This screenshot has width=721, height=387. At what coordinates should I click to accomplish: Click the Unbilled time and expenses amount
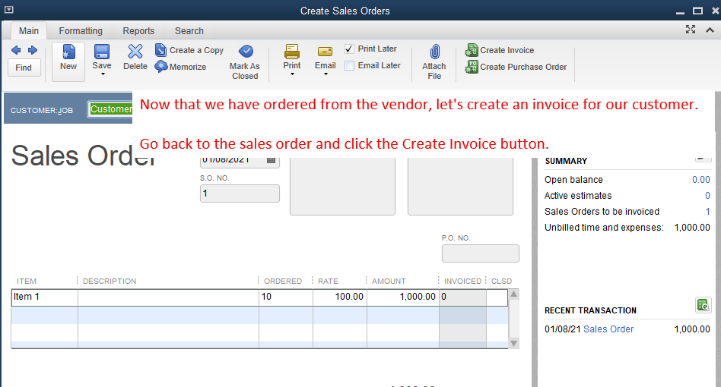tap(692, 228)
